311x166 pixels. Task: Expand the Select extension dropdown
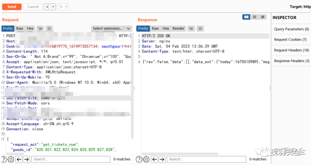[x=111, y=29]
